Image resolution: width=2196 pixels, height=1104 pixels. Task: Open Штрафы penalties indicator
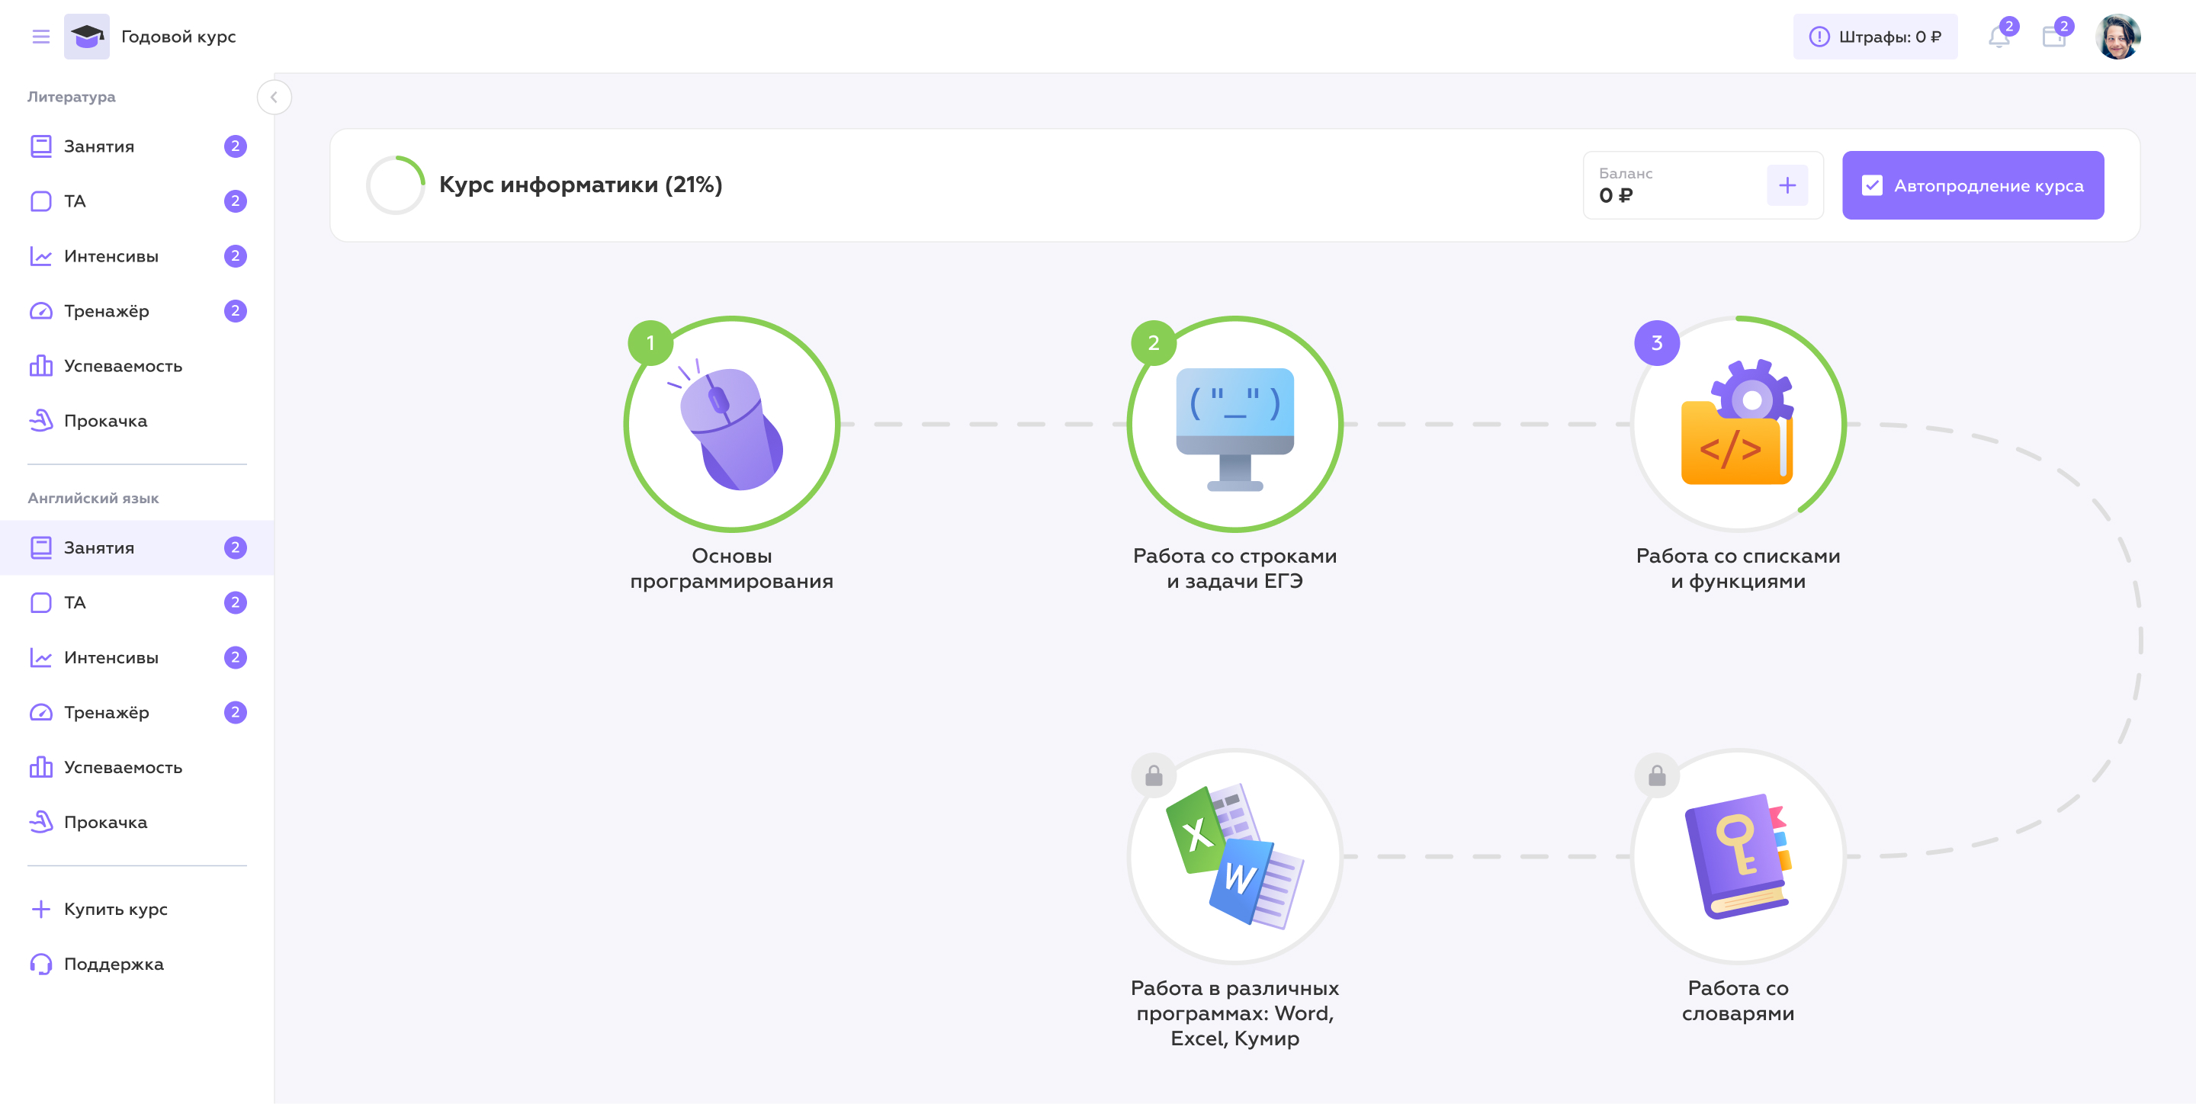coord(1875,37)
